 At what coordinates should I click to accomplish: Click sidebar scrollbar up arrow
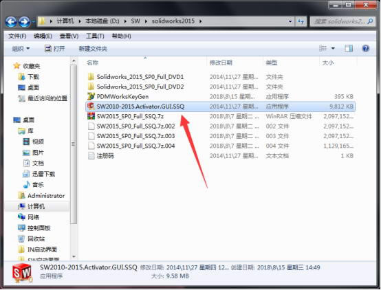tap(74, 61)
